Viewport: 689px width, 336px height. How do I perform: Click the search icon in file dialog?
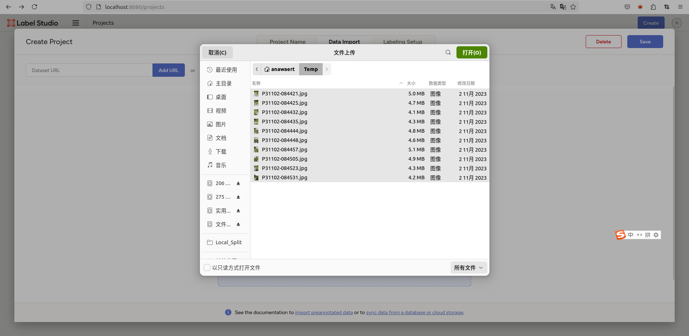coord(448,52)
